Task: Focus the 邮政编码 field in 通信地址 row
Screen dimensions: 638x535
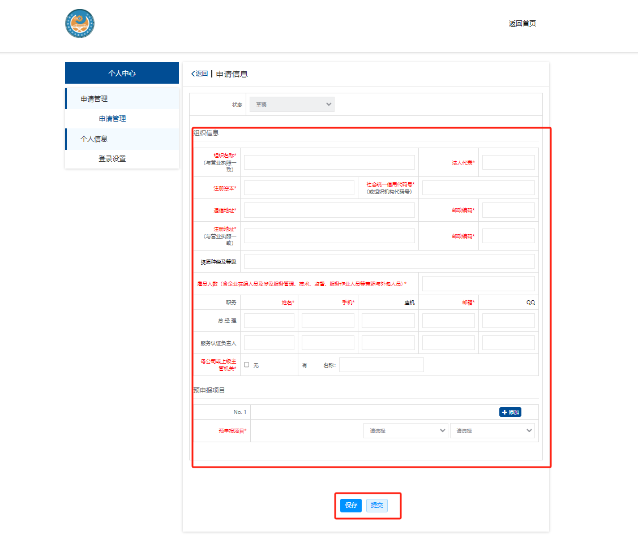Action: click(508, 210)
